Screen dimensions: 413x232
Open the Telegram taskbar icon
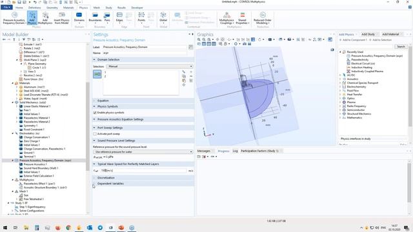[x=100, y=227]
